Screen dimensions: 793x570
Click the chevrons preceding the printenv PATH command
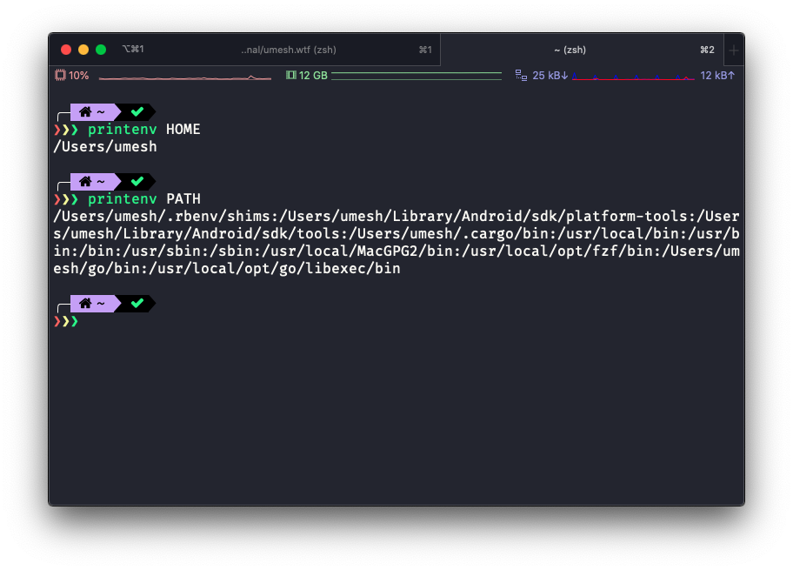[x=63, y=198]
